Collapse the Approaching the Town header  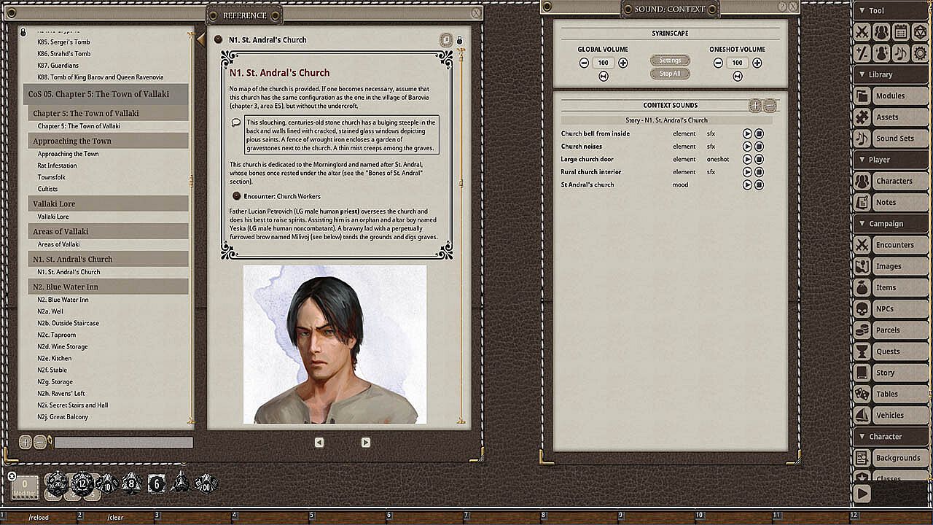pos(109,141)
